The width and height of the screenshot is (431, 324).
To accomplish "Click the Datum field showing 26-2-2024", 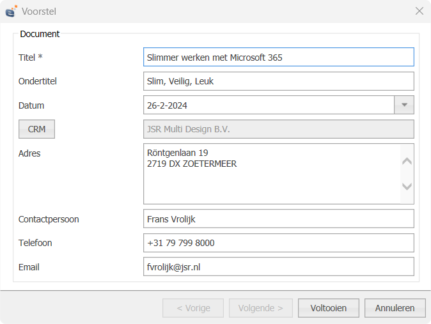I will 269,105.
